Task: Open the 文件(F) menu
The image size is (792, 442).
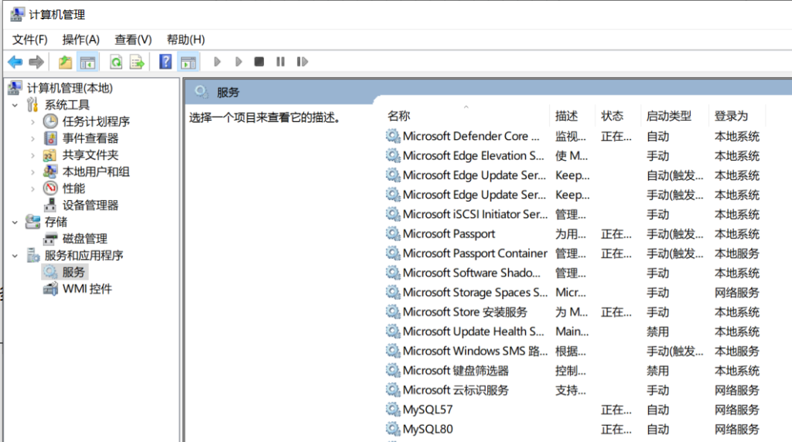Action: 30,39
